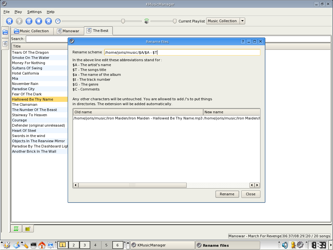Image resolution: width=333 pixels, height=250 pixels.
Task: Select "Stairway To Heaven" in song list
Action: pos(30,115)
